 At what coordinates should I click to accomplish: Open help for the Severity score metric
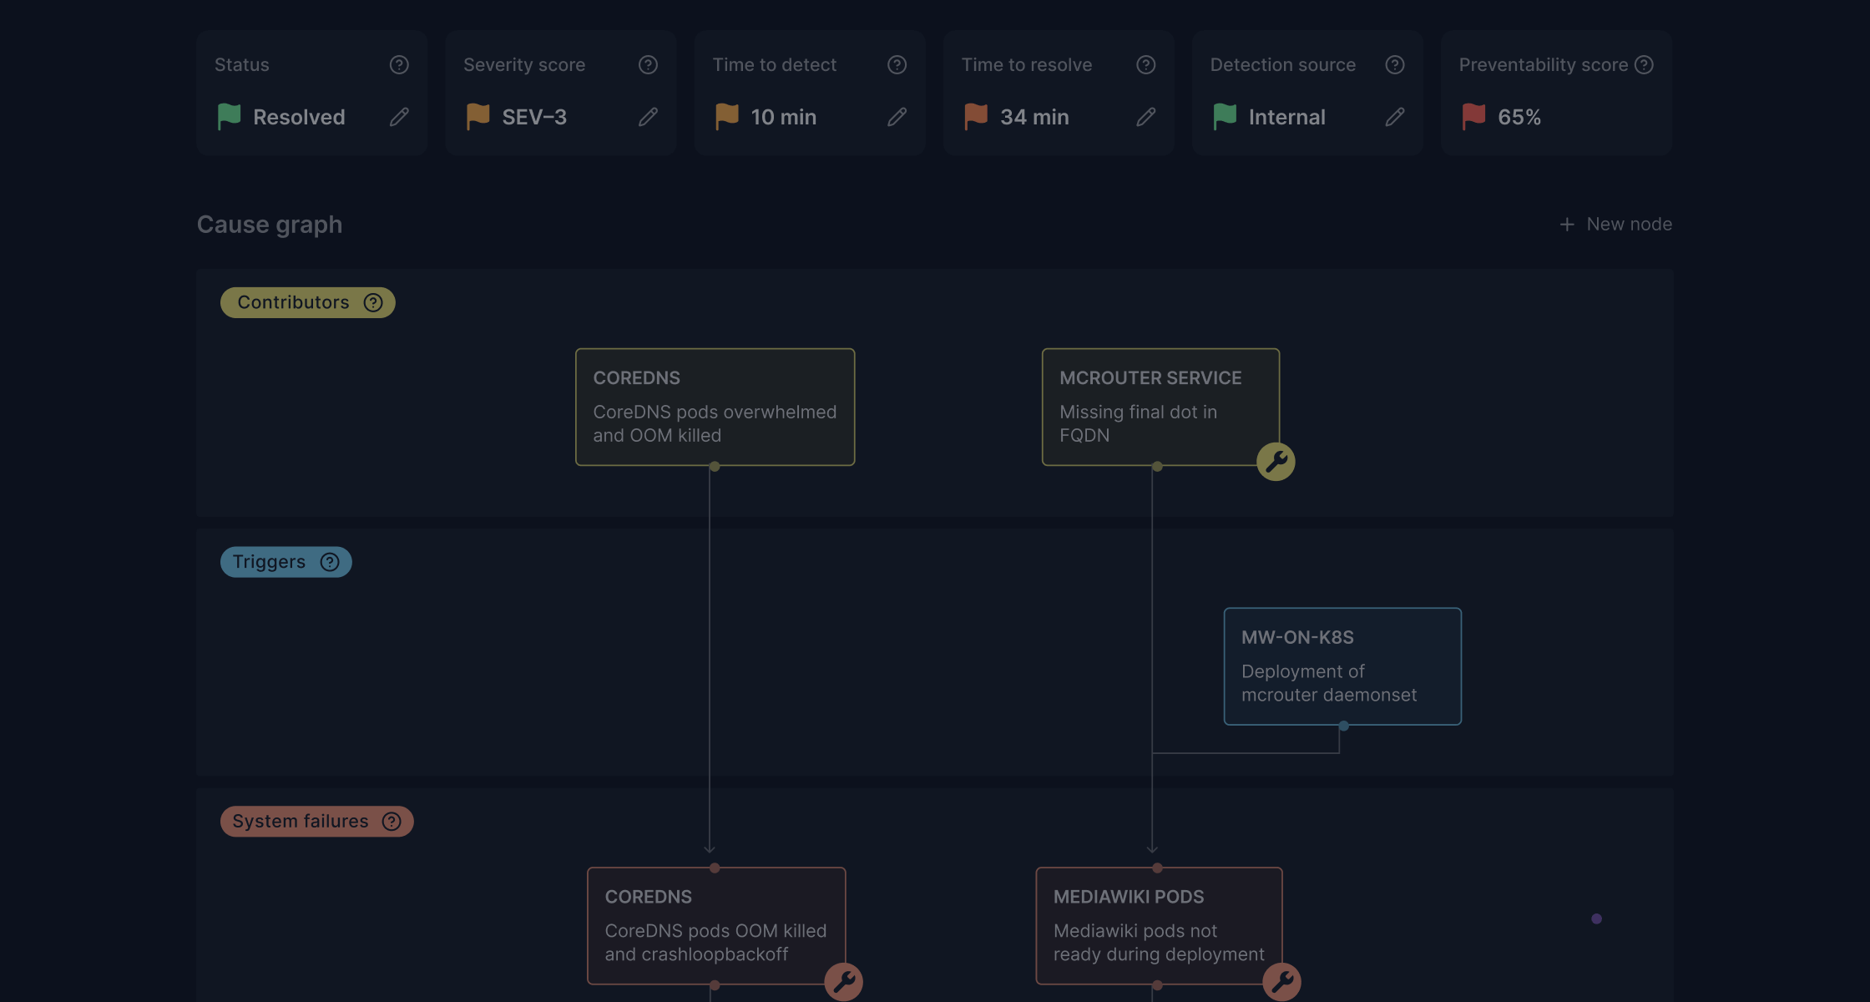(x=648, y=64)
